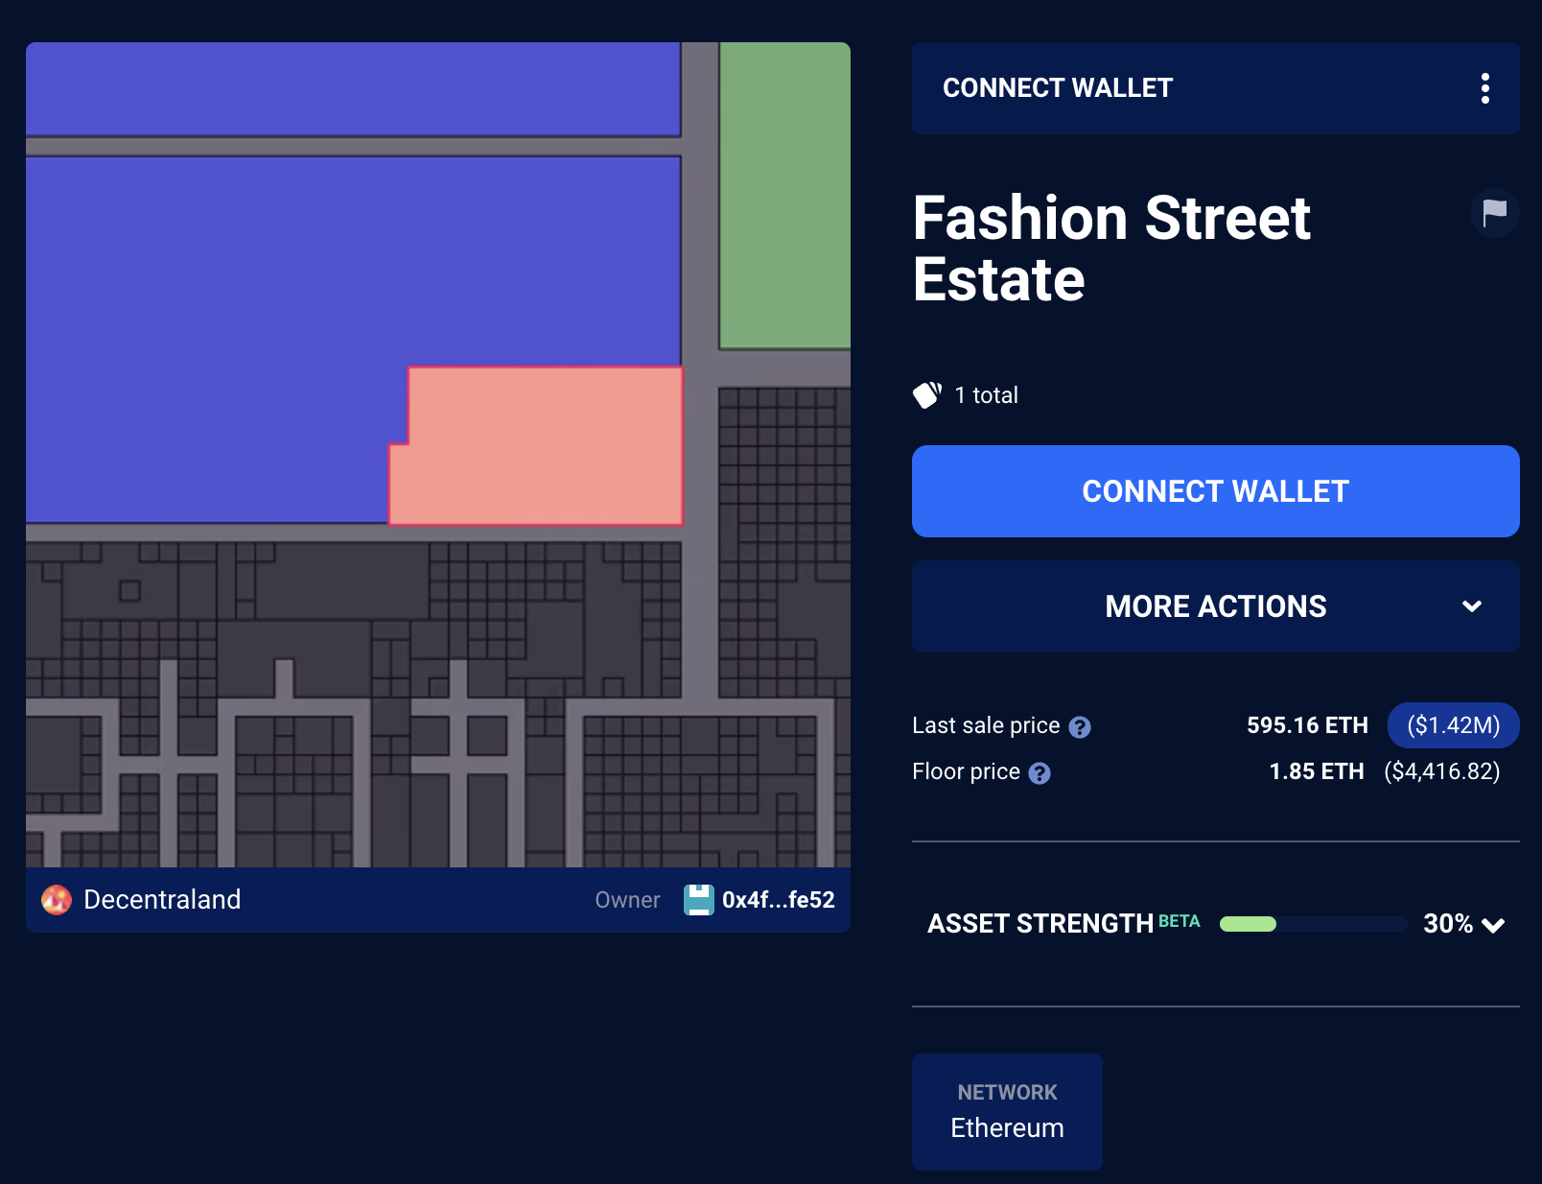Click the flag report icon
The image size is (1542, 1184).
[x=1494, y=213]
